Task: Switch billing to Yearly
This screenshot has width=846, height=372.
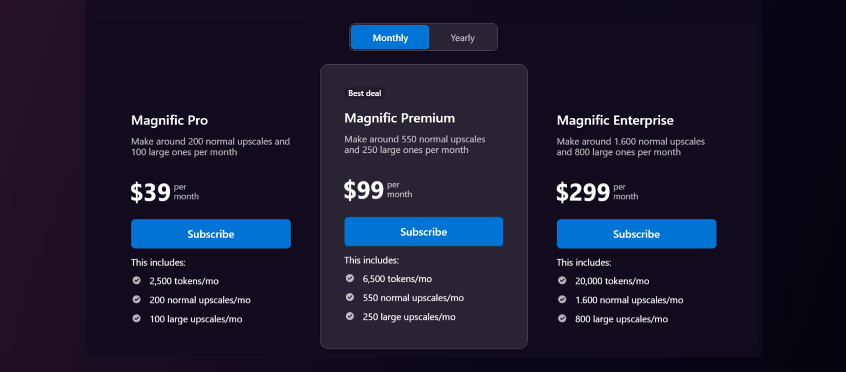Action: (462, 38)
